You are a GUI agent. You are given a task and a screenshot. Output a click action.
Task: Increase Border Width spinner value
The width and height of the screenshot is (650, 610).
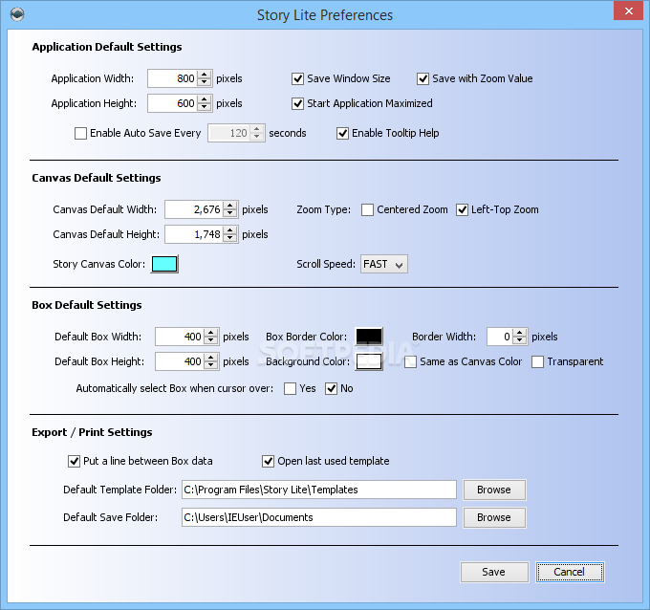[x=519, y=333]
